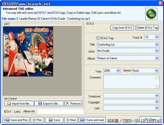
Task: Expand the Composer dropdown arrow
Action: coord(157,95)
